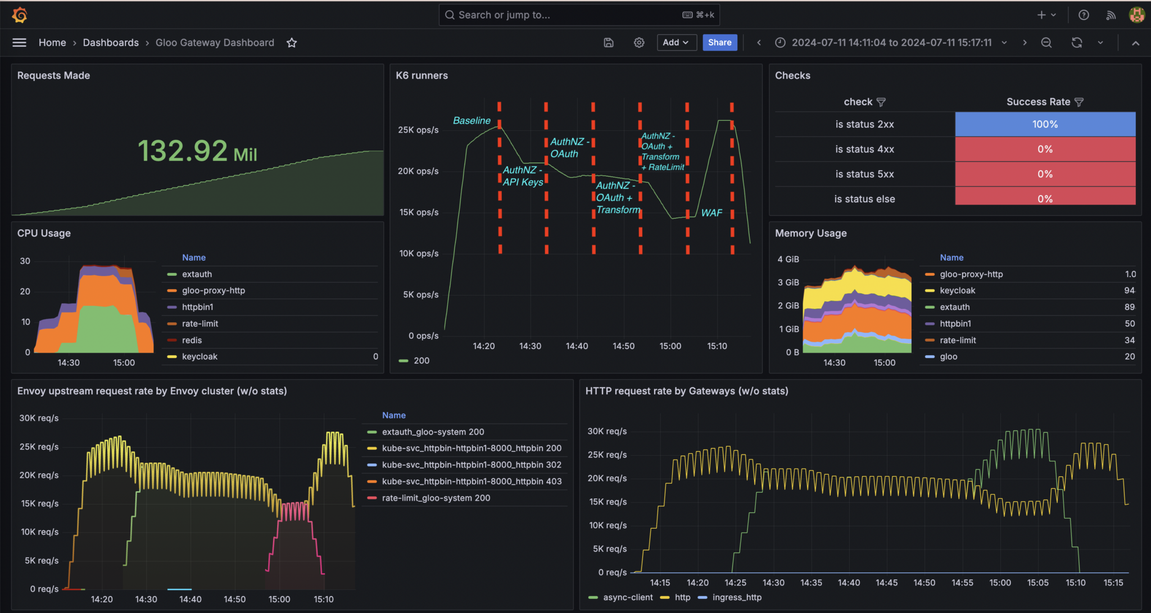Toggle the hamburger navigation menu

tap(19, 43)
